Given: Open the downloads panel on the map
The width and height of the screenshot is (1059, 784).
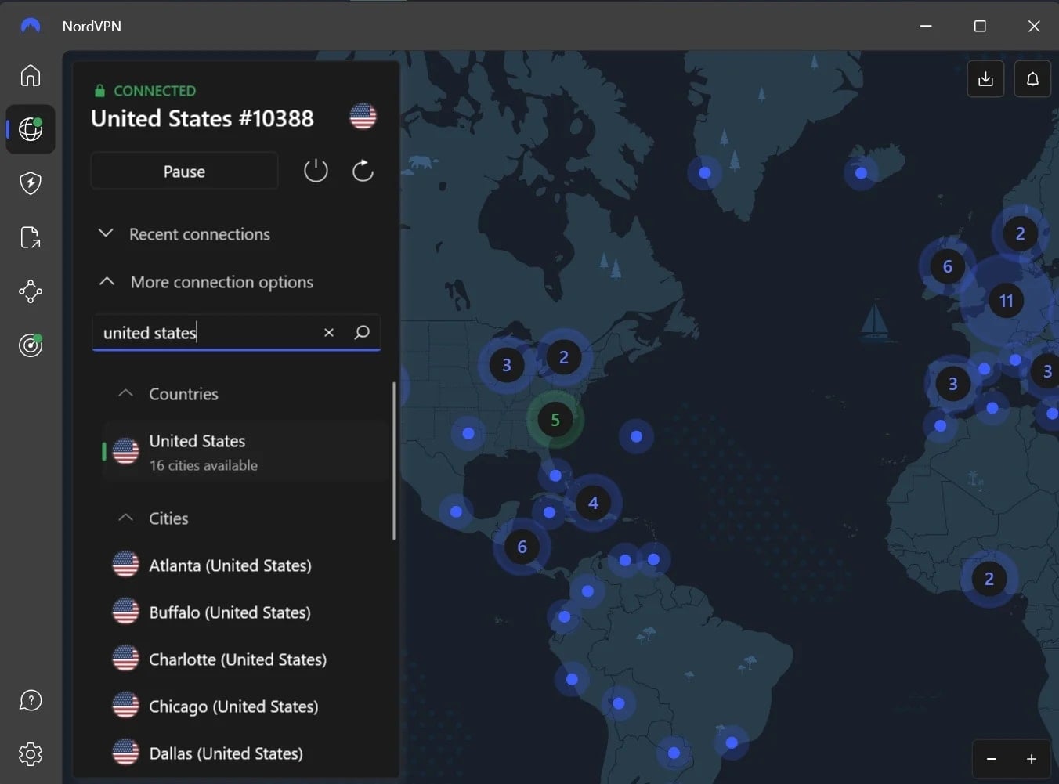Looking at the screenshot, I should [x=985, y=78].
